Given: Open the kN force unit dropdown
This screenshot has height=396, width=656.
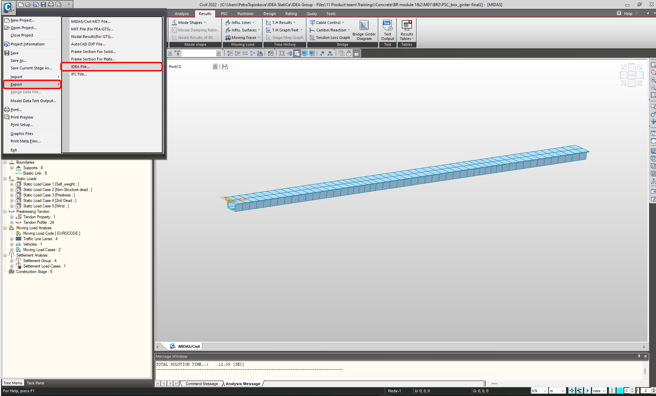Looking at the screenshot, I should (x=545, y=391).
